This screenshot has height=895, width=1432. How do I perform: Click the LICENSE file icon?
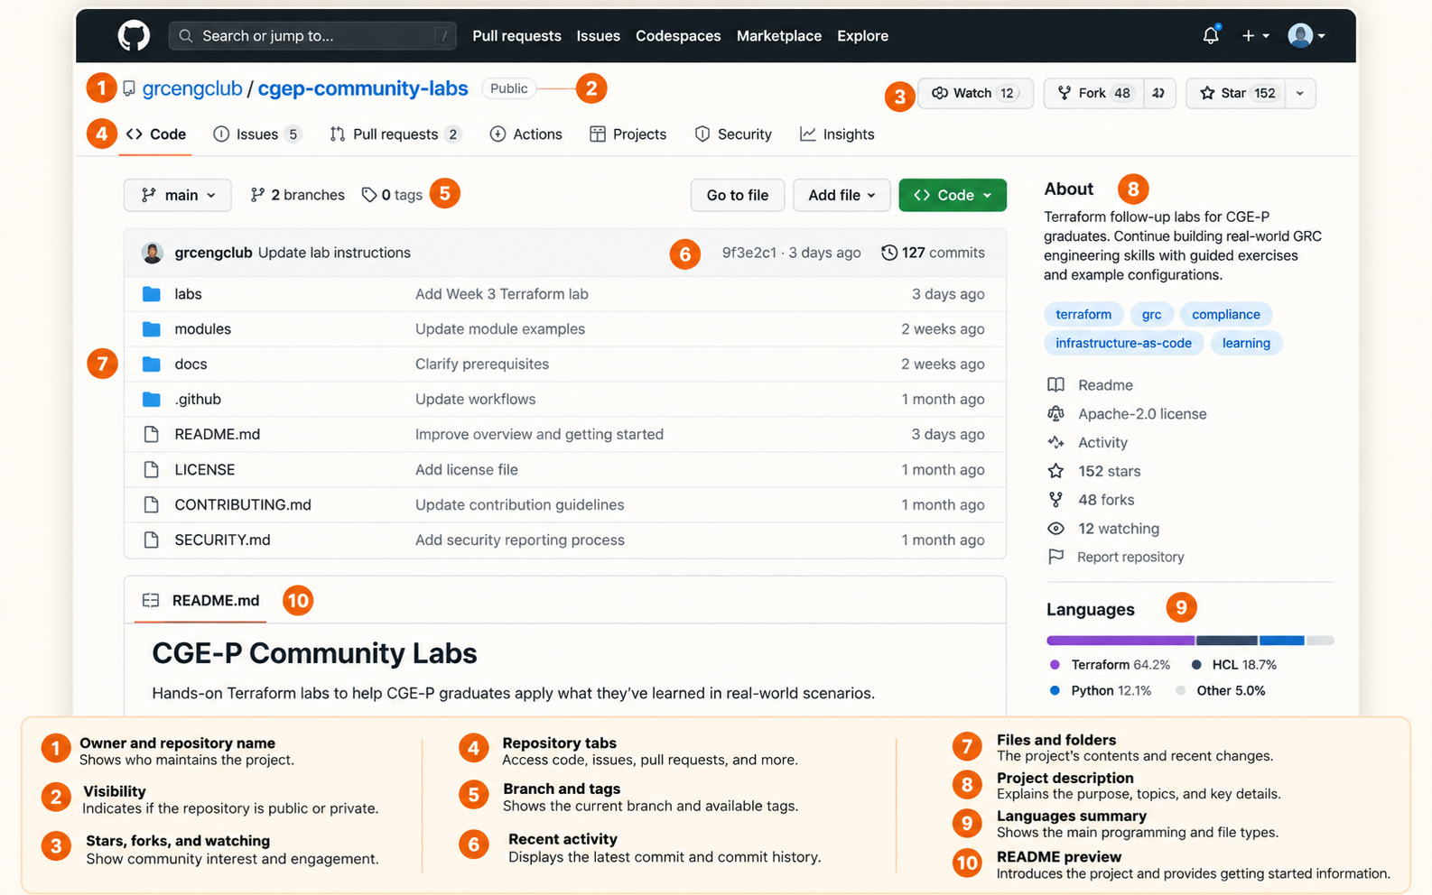[x=152, y=470]
